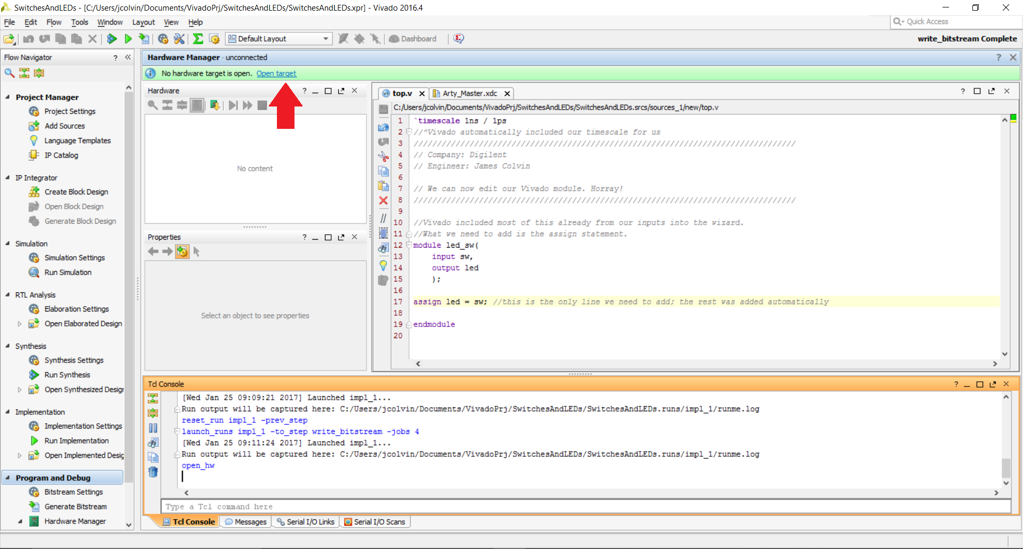Screen dimensions: 1023x549
Task: Click collapse all icon in Flow Navigator
Action: (x=24, y=73)
